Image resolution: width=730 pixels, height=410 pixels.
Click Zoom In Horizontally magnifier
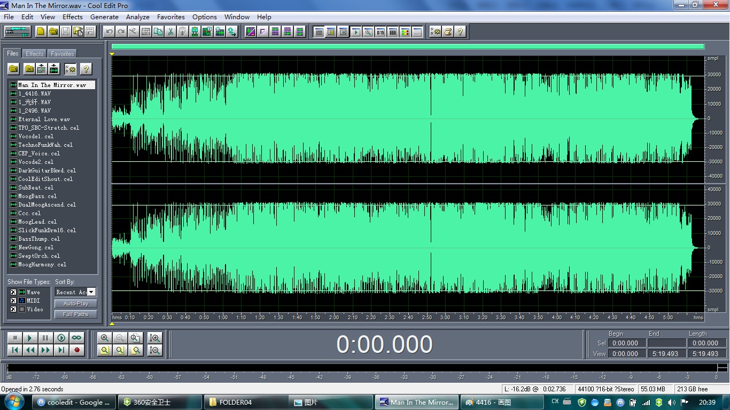(x=105, y=338)
